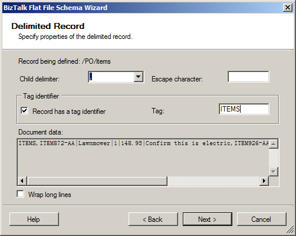
Task: Close the BizTalk Flat File Schema Wizard
Action: tap(288, 8)
